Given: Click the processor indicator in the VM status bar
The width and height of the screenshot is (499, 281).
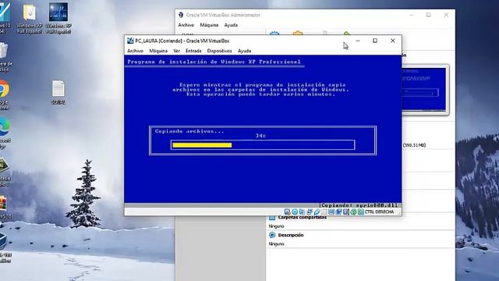Looking at the screenshot, I should tap(345, 212).
